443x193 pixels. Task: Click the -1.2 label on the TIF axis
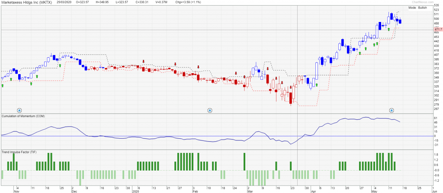click(437, 181)
